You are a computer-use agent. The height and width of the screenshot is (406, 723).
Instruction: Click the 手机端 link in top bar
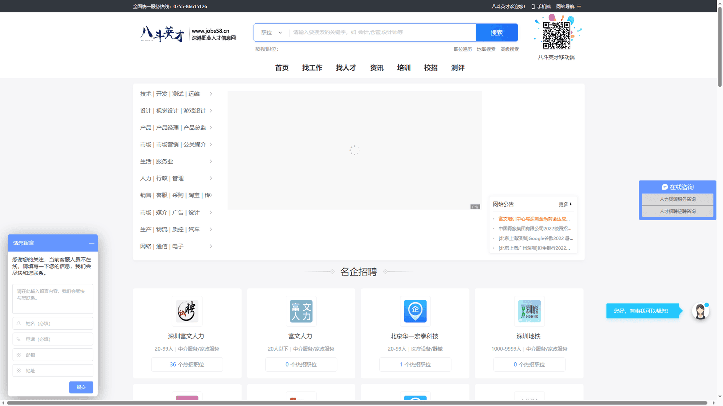click(544, 6)
